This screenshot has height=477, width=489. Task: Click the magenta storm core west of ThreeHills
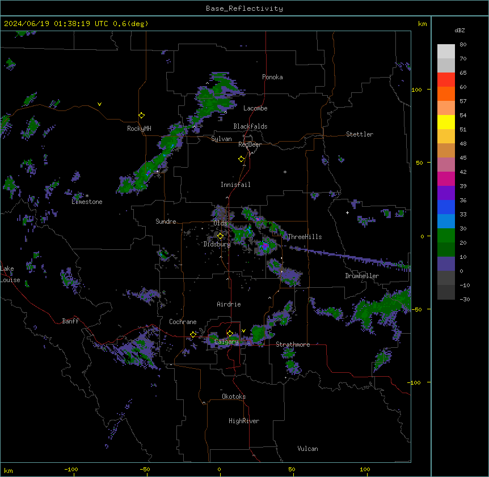coord(265,246)
